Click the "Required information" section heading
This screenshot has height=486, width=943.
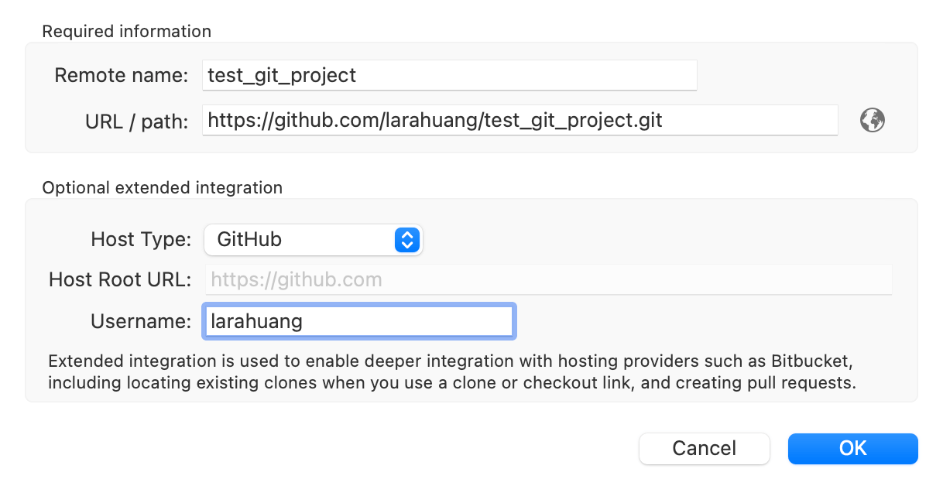[126, 32]
